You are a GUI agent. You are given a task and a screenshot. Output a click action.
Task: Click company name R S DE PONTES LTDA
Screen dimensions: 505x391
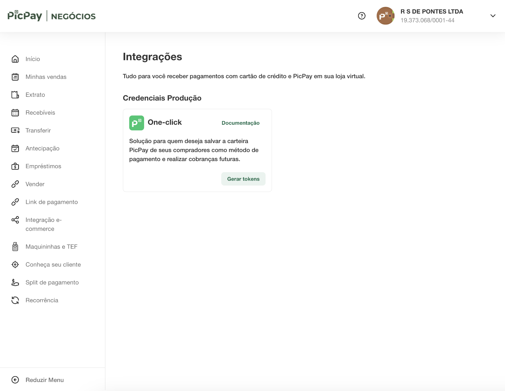(x=432, y=11)
